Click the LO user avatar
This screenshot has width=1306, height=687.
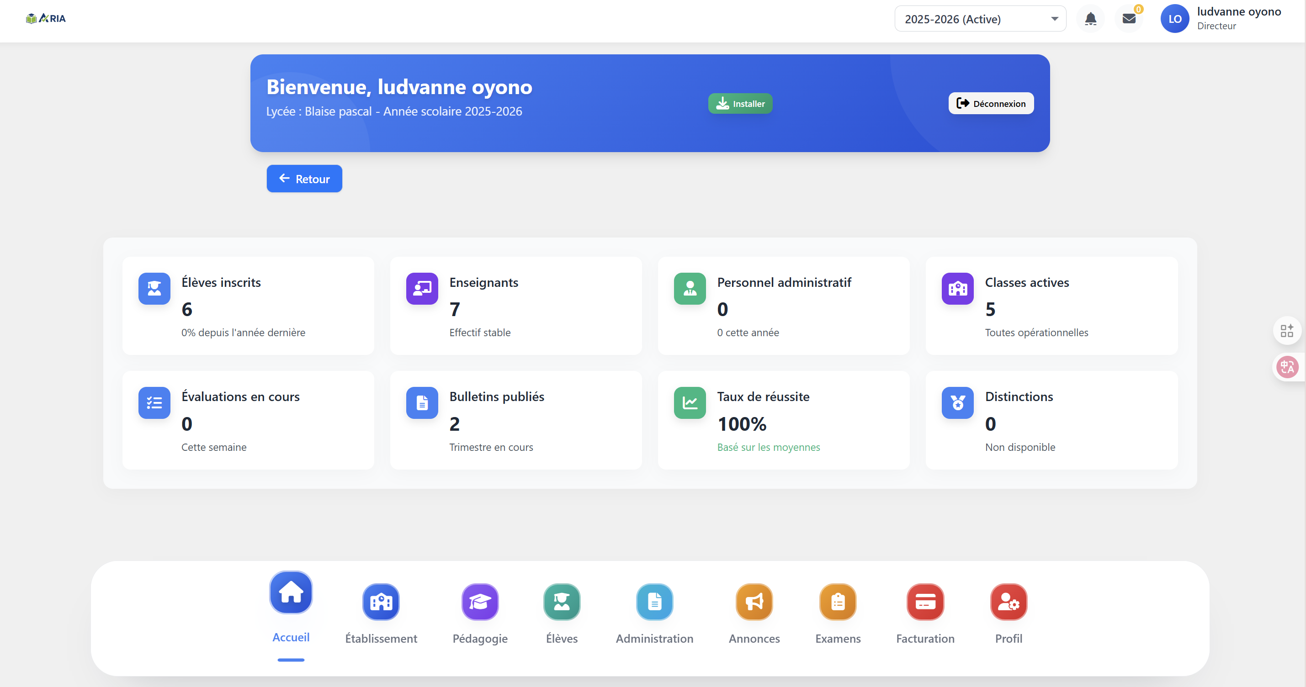tap(1175, 19)
